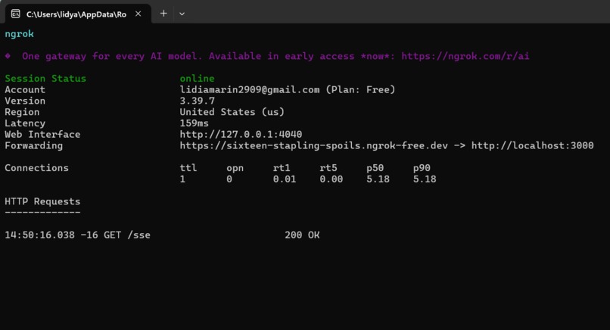Click the p90 column header
Image resolution: width=610 pixels, height=330 pixels.
pos(422,168)
